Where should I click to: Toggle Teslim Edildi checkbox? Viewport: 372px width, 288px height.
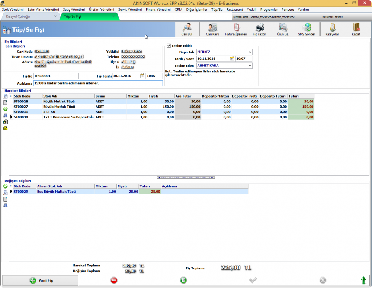(x=169, y=46)
